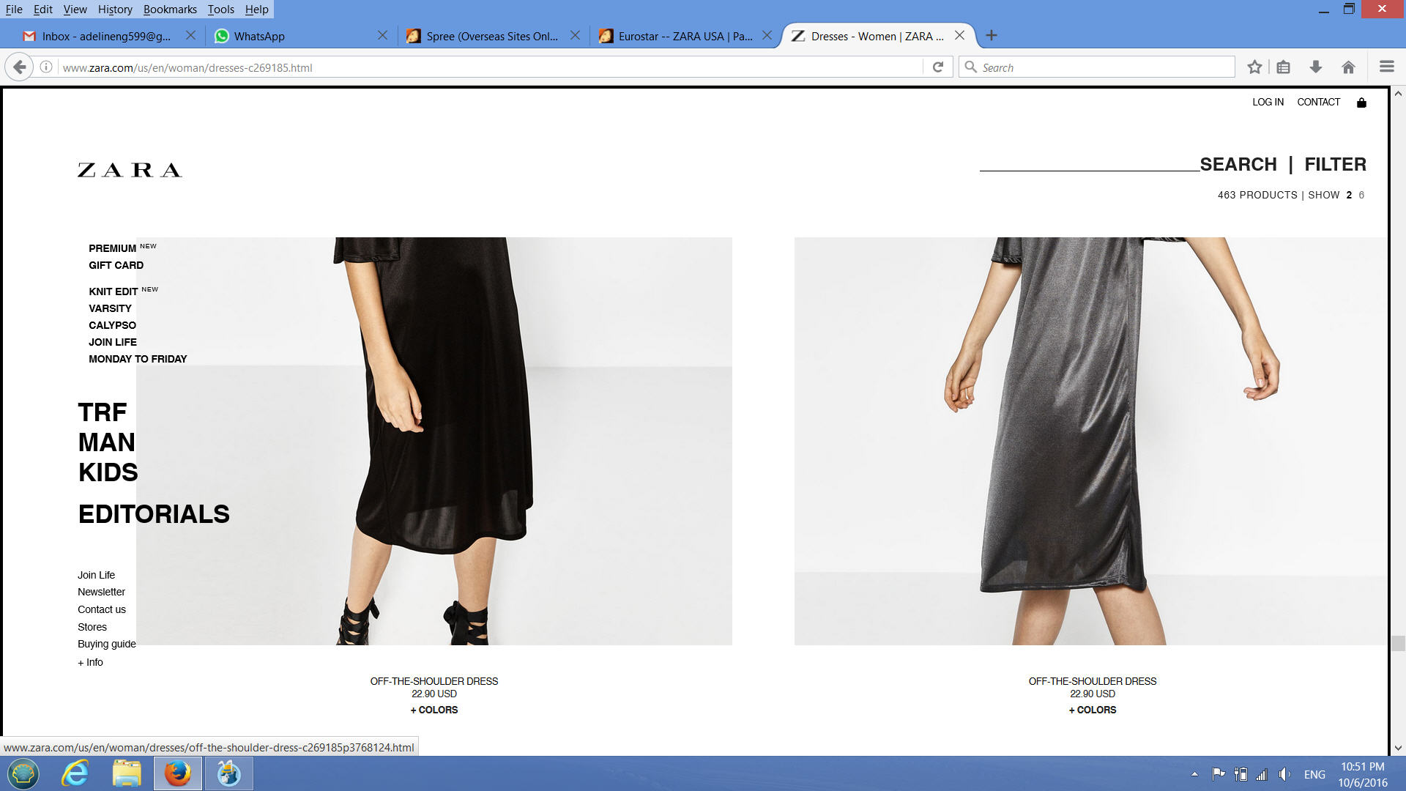The width and height of the screenshot is (1406, 791).
Task: Click the Windows Start orb
Action: pos(23,773)
